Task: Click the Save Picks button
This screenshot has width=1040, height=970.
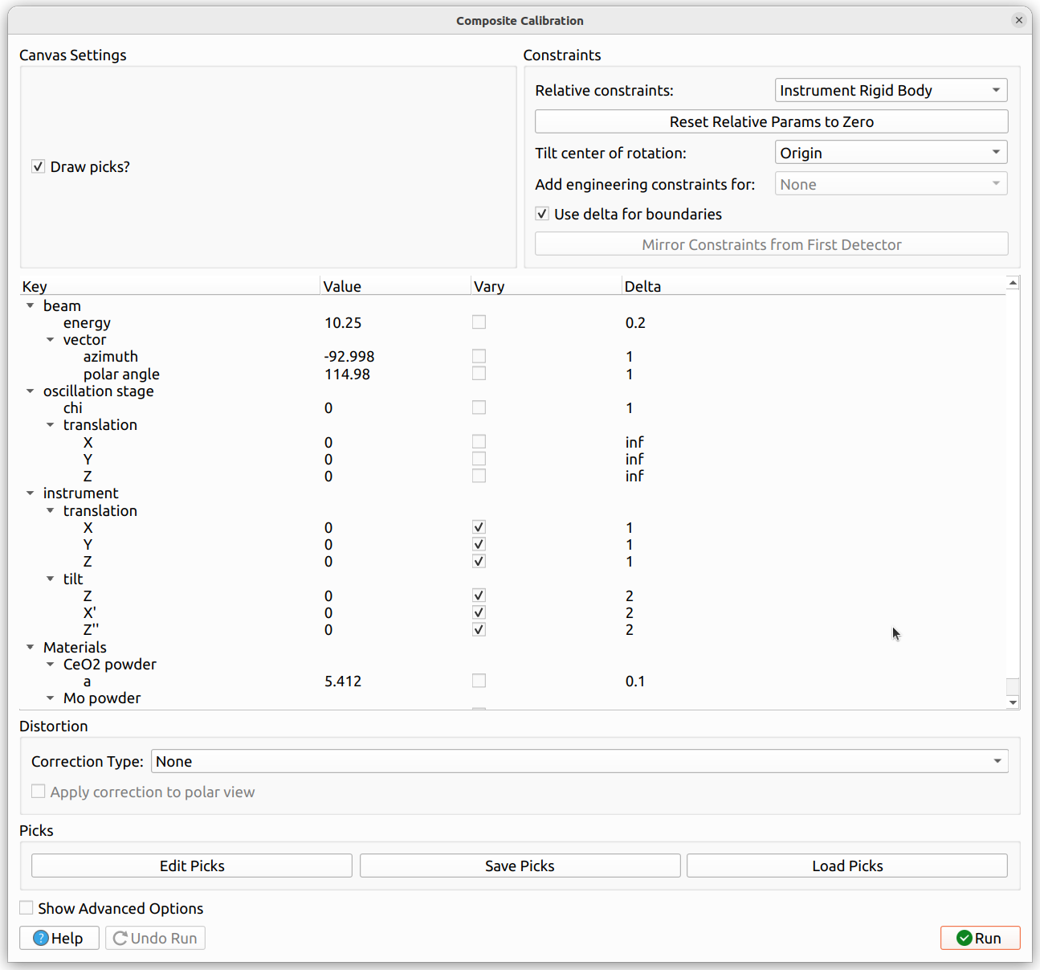Action: (x=520, y=866)
